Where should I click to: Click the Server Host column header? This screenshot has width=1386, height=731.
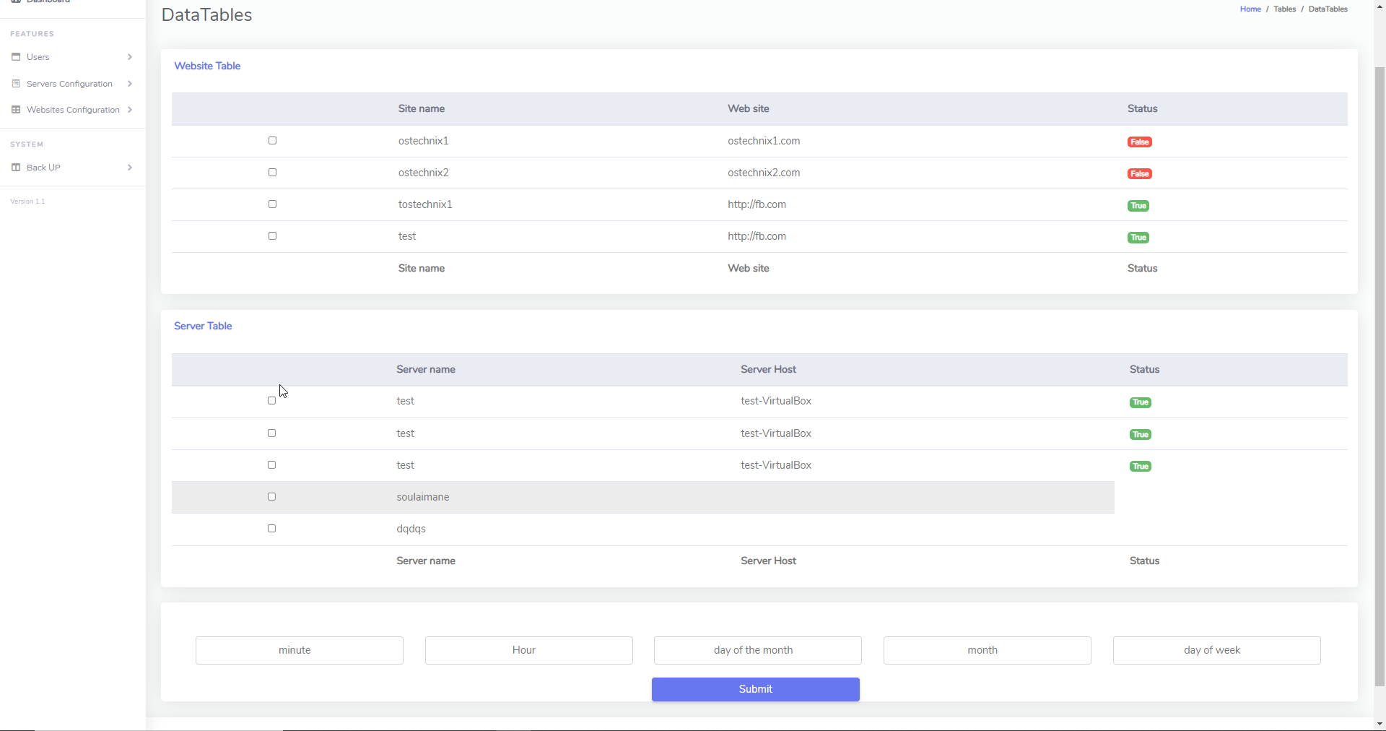point(768,369)
